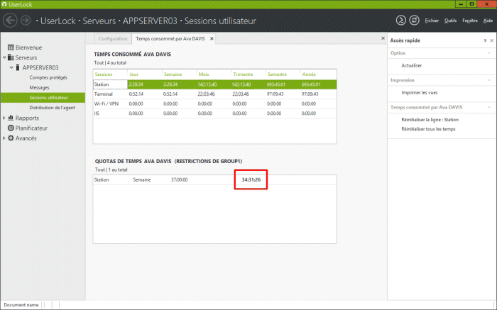
Task: Select the Wi-Fi / VPN row
Action: [215, 104]
